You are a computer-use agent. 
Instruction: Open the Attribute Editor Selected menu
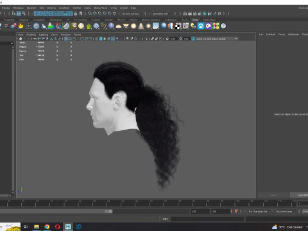click(x=271, y=35)
